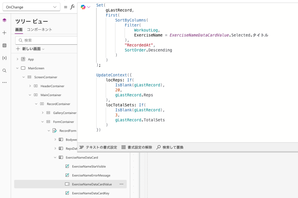
Task: Select MainContainer in the tree
Action: coord(51,95)
